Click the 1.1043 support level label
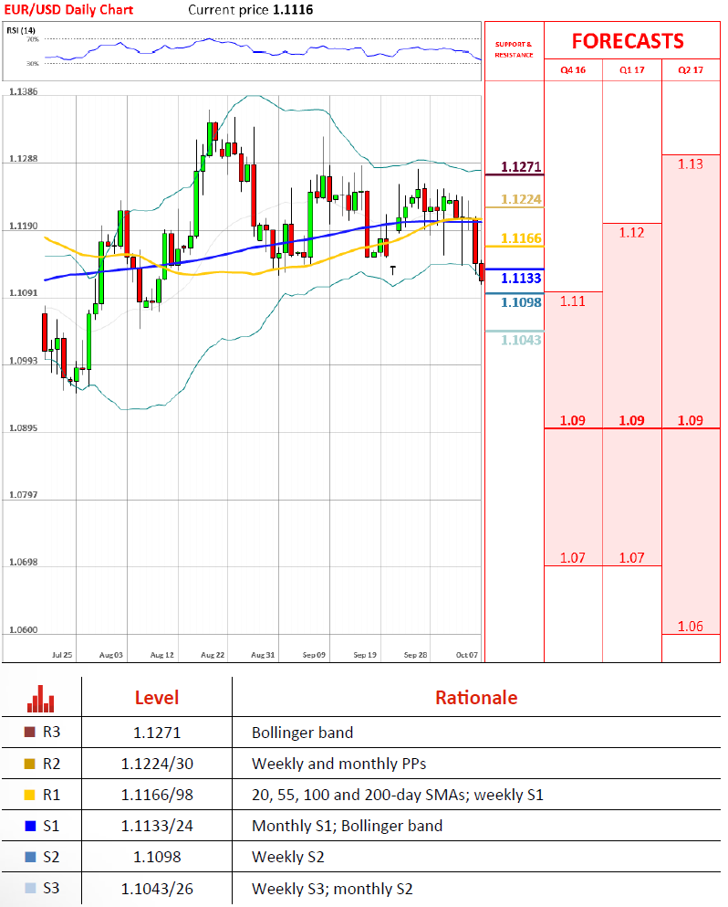The height and width of the screenshot is (907, 728). tap(521, 340)
